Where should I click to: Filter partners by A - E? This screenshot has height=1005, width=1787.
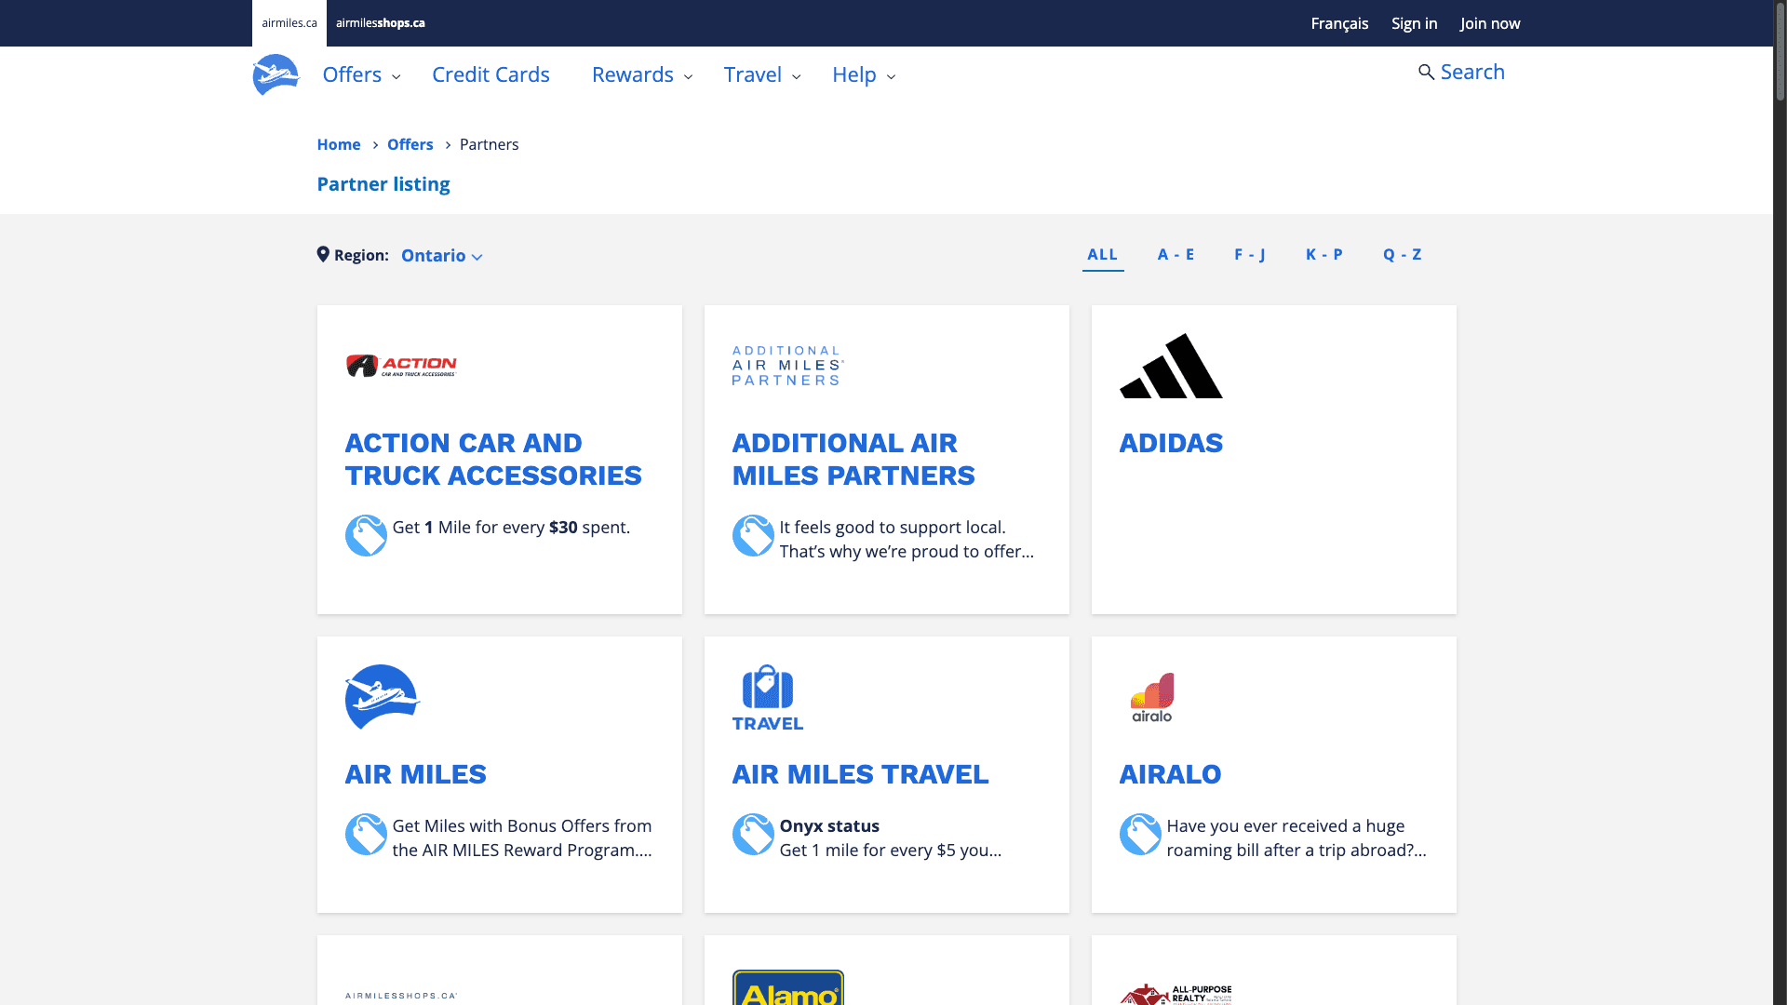(1176, 254)
